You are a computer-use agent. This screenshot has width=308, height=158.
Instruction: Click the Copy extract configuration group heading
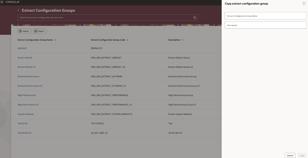(246, 3)
